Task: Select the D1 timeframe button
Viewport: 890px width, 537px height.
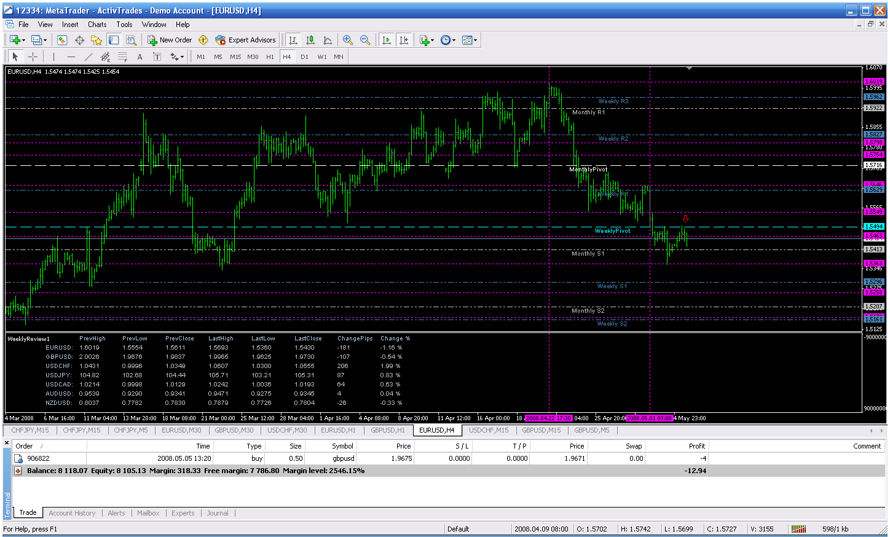Action: (x=304, y=57)
